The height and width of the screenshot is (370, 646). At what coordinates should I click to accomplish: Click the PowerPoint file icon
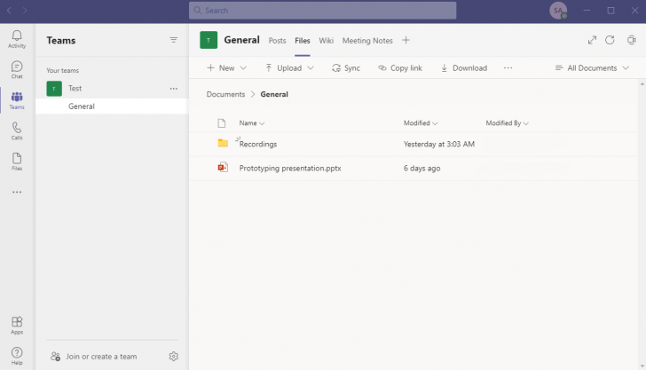coord(223,168)
